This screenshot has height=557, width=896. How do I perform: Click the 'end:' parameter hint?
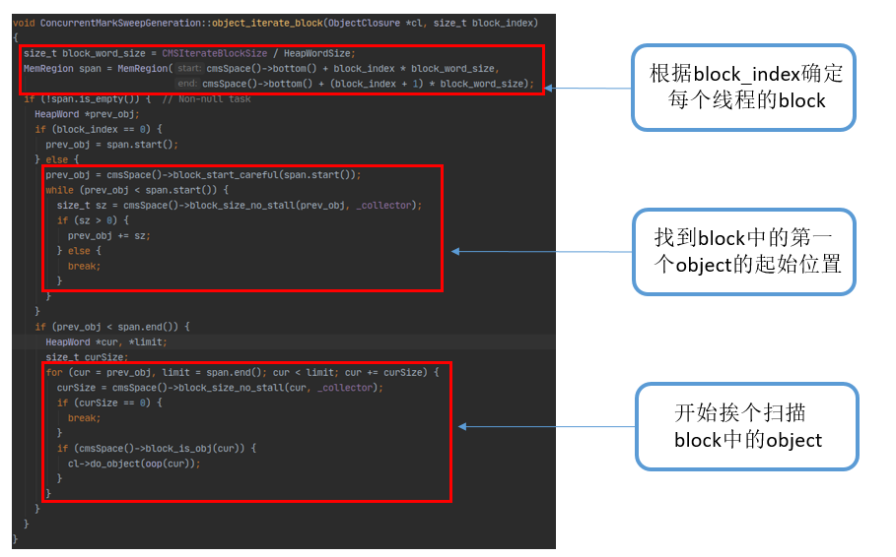[x=187, y=84]
